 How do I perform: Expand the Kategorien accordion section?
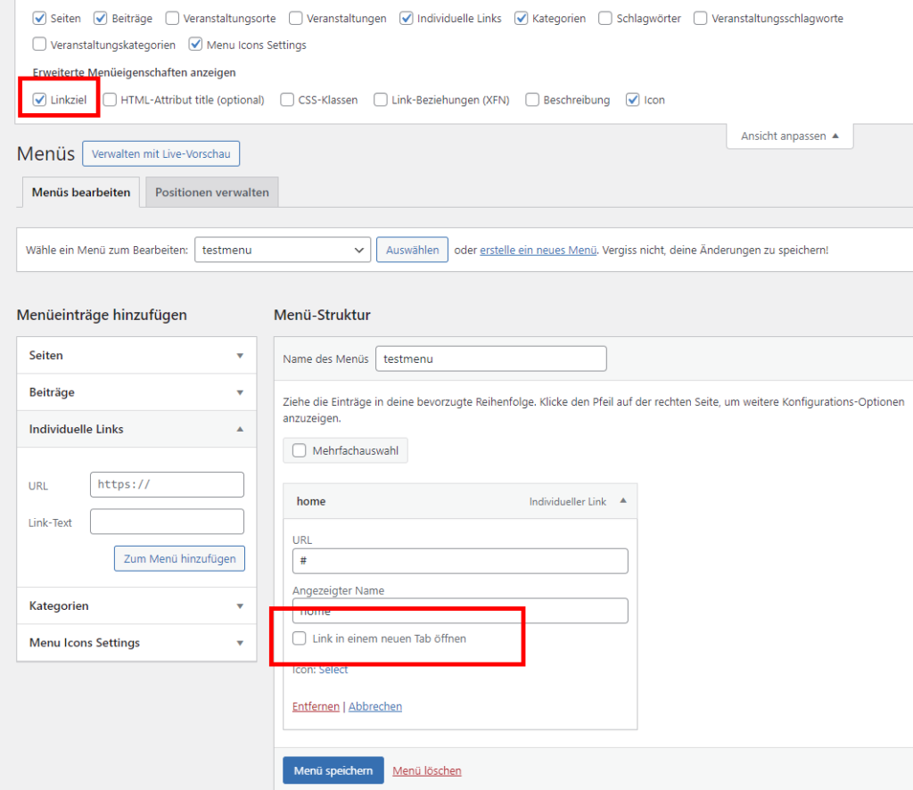tap(239, 606)
